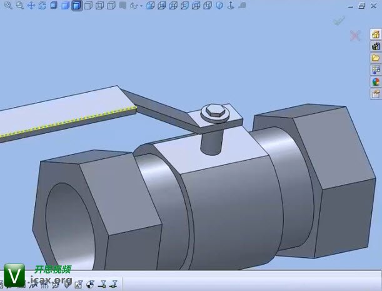Toggle the second-to-last selection filter icon
The image size is (382, 291).
(102, 284)
